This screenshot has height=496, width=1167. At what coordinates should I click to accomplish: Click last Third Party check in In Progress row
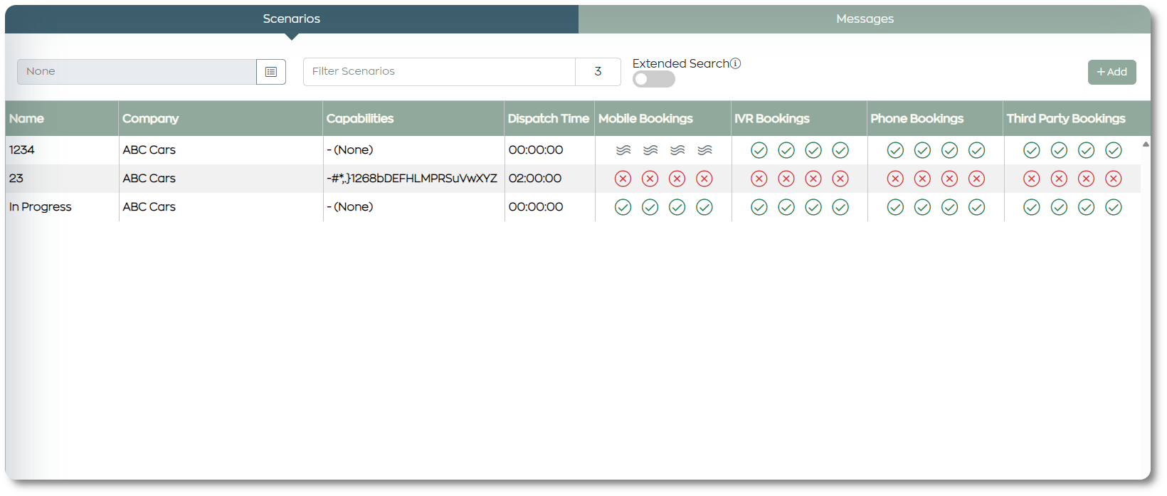tap(1114, 207)
